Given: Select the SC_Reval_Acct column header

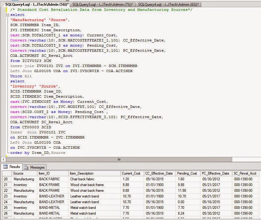Looking at the screenshot, I should point(245,173).
